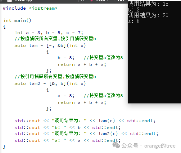Viewport: 181px width, 153px height.
Task: Click the cout line that calls lam(c)
Action: tap(85, 121)
